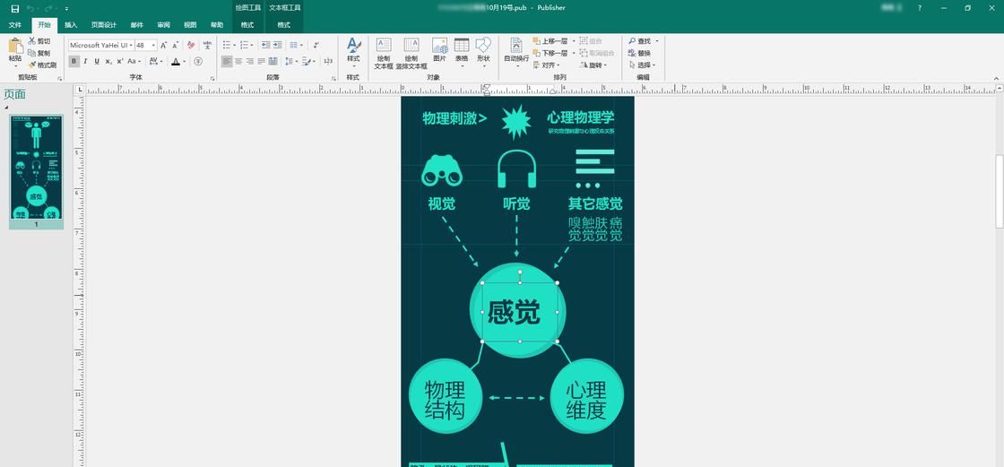Insert a picture with 图片 icon

(439, 45)
